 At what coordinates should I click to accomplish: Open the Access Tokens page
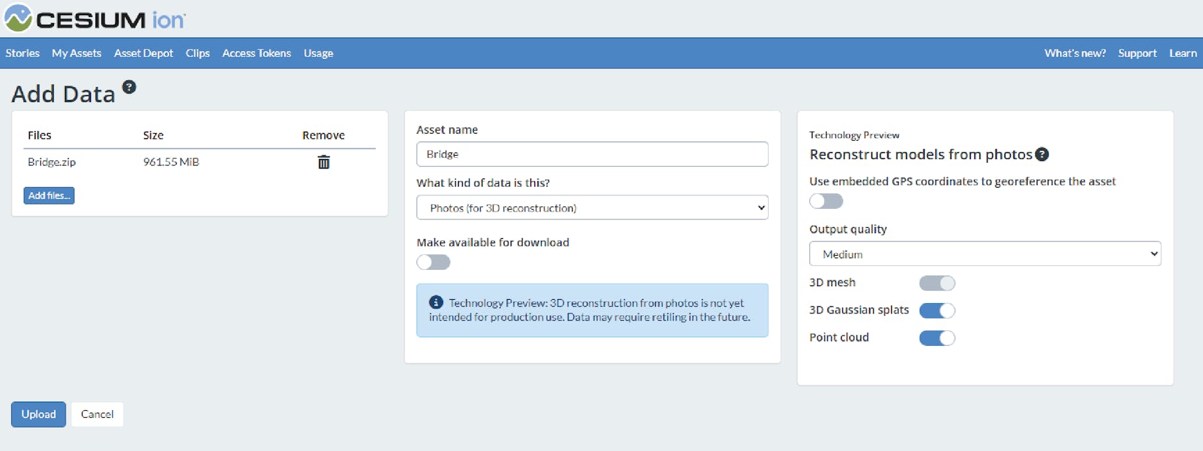pos(257,53)
